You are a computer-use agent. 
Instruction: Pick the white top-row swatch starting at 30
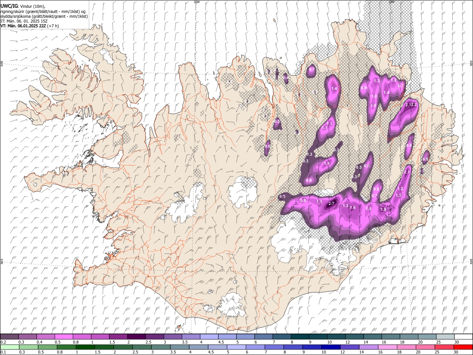(x=464, y=337)
